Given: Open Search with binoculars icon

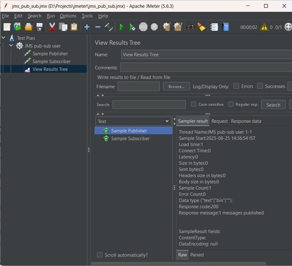Looking at the screenshot, I should (190, 27).
